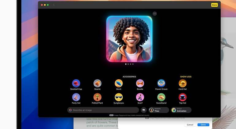This screenshot has width=236, height=129.
Task: Pick the Sweatband accessory
Action: [161, 97]
